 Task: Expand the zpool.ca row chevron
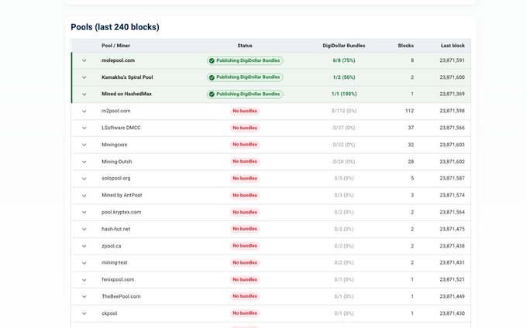pyautogui.click(x=84, y=246)
